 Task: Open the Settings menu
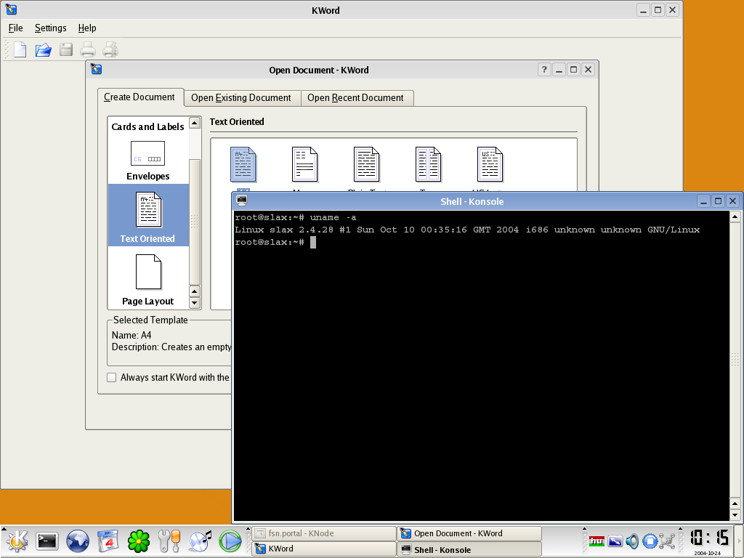pos(50,28)
